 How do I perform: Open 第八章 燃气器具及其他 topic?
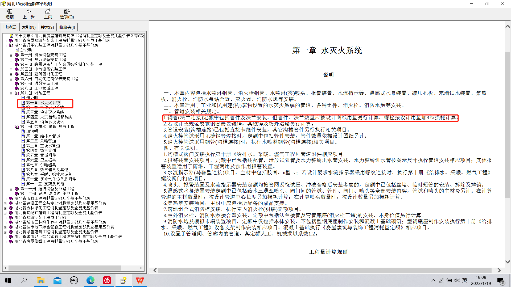coord(47,170)
